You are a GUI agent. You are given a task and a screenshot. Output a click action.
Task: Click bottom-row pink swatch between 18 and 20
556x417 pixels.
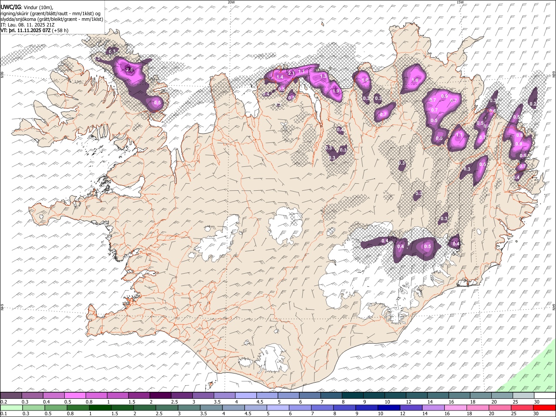tap(478, 407)
